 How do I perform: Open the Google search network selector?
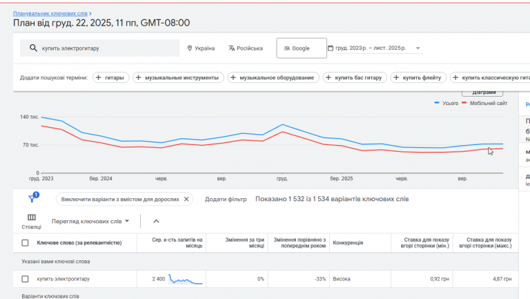tap(302, 48)
